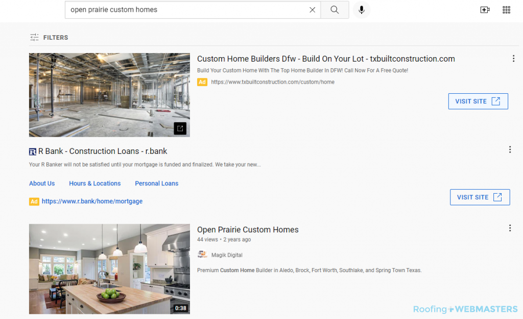Click the R Bank logo icon
Image resolution: width=523 pixels, height=319 pixels.
[33, 152]
